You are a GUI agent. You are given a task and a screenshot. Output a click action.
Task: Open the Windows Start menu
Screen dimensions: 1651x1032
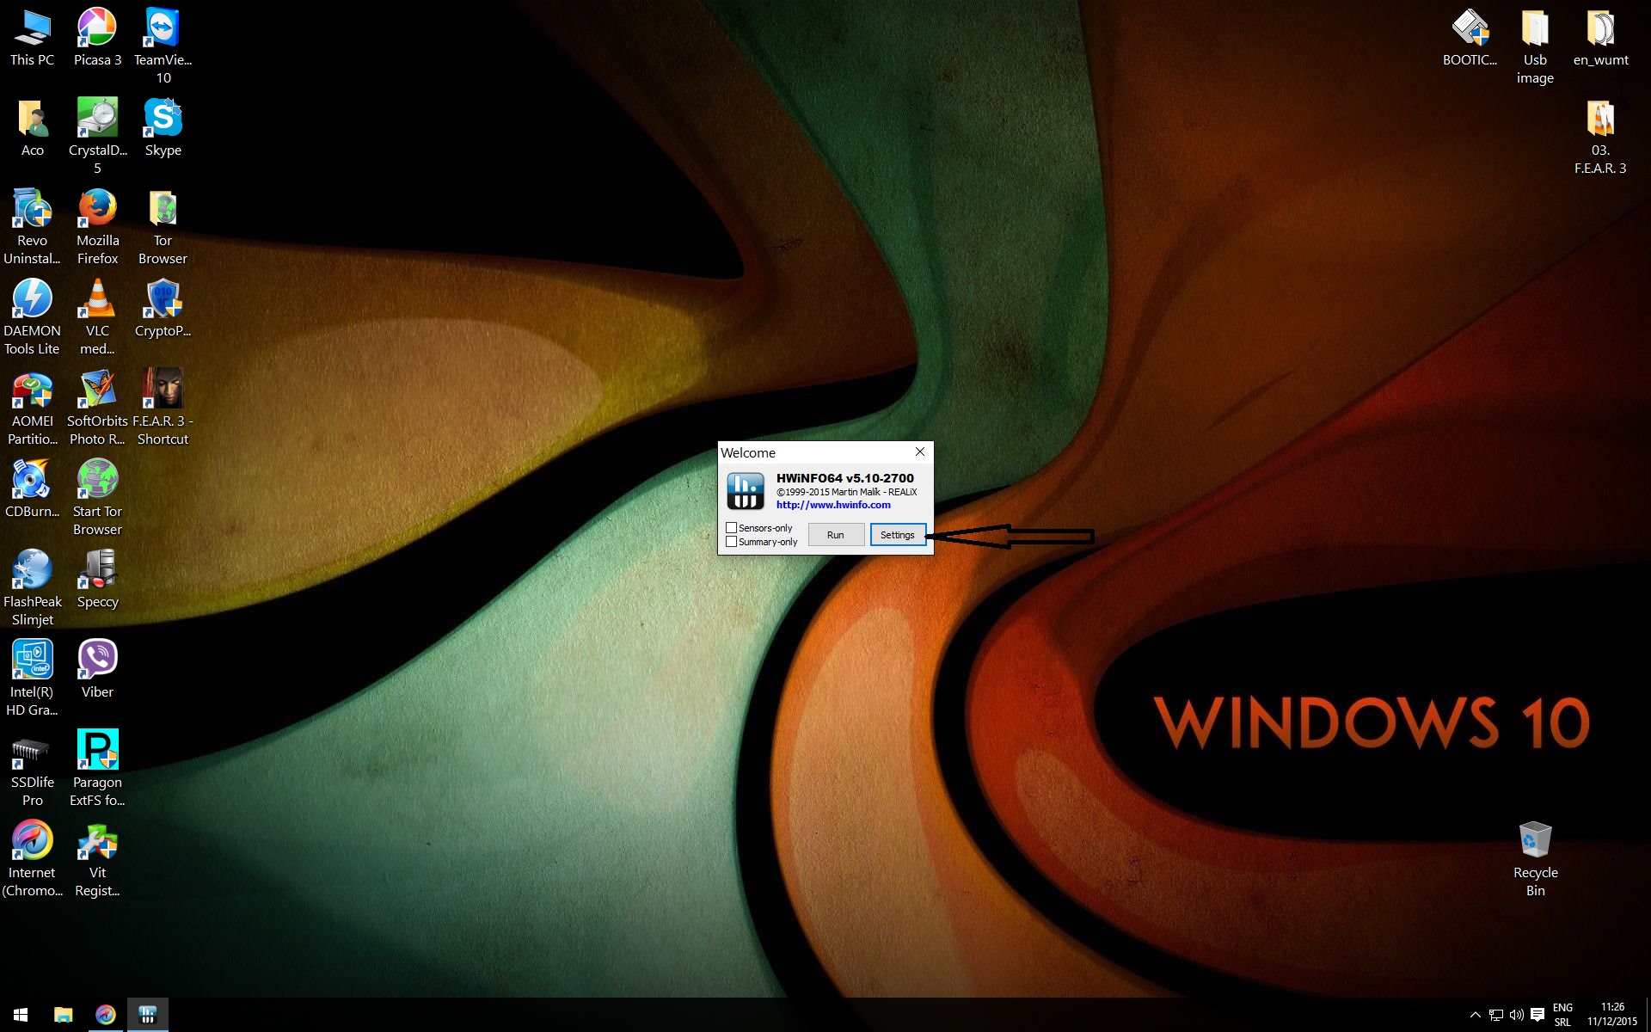21,1015
